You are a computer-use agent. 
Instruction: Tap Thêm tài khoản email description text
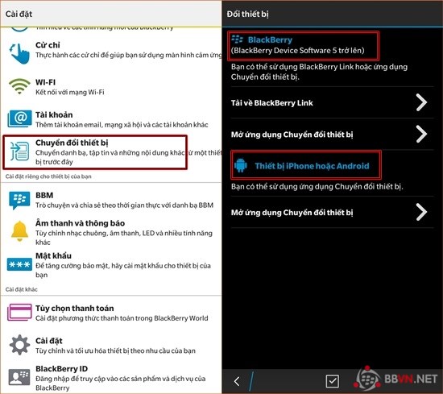(x=122, y=125)
